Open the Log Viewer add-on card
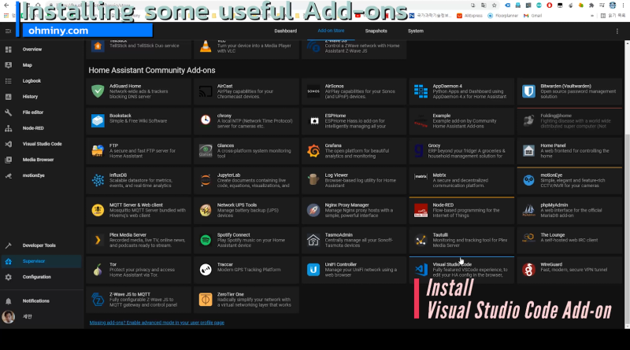630x350 pixels. pyautogui.click(x=354, y=181)
